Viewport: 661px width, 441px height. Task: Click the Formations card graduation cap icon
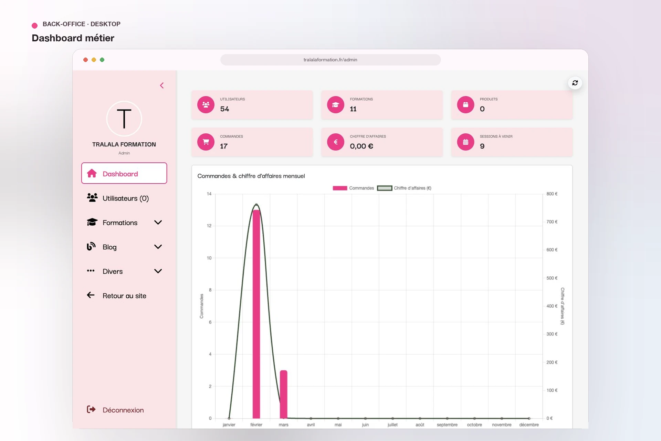click(336, 105)
